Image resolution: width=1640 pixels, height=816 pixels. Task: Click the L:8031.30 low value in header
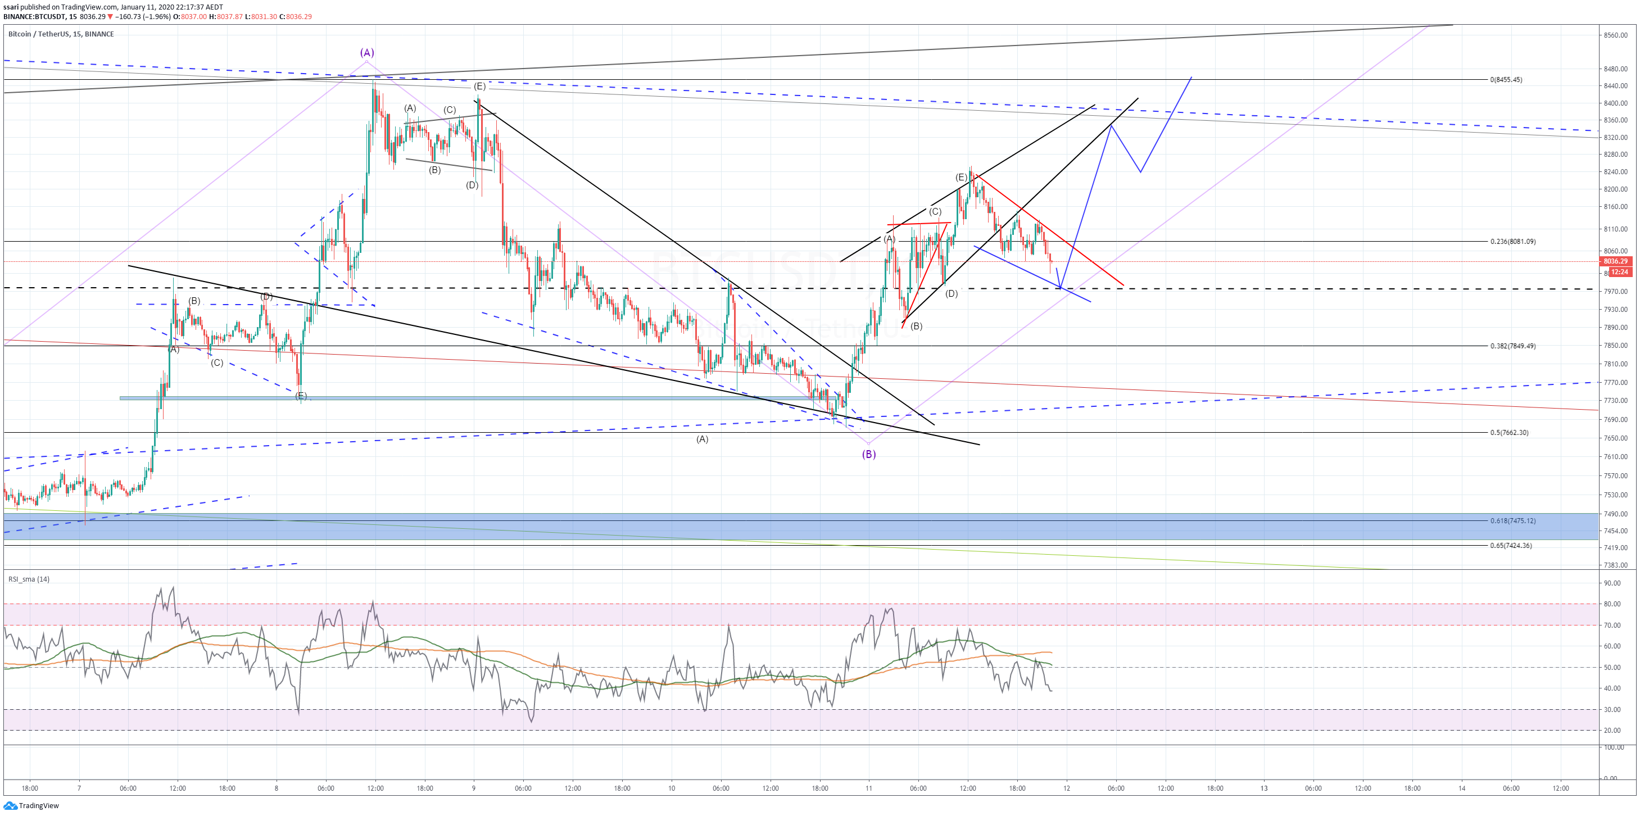click(261, 16)
